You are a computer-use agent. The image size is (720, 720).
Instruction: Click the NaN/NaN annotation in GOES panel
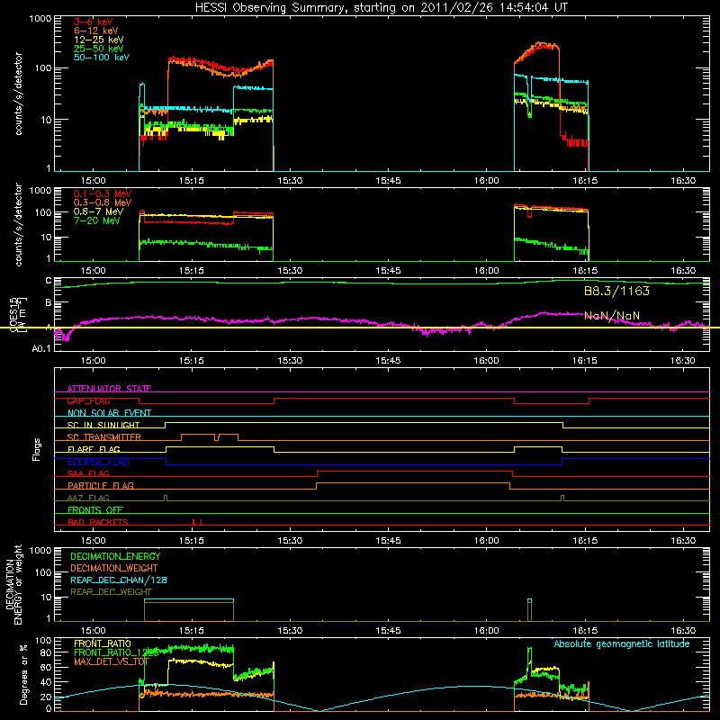pyautogui.click(x=612, y=316)
